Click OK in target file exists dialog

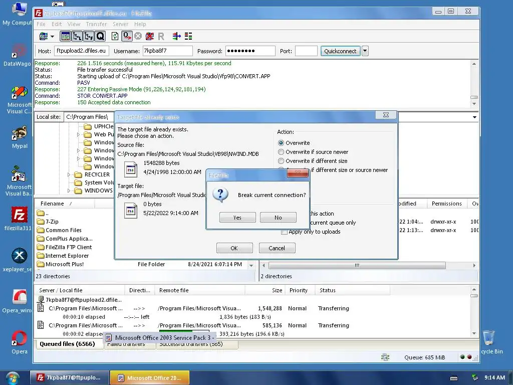pos(234,248)
